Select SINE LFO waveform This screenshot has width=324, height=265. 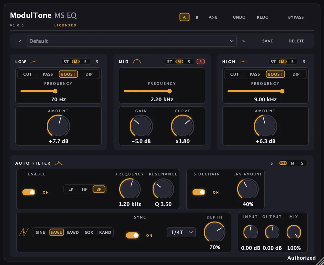pos(40,232)
